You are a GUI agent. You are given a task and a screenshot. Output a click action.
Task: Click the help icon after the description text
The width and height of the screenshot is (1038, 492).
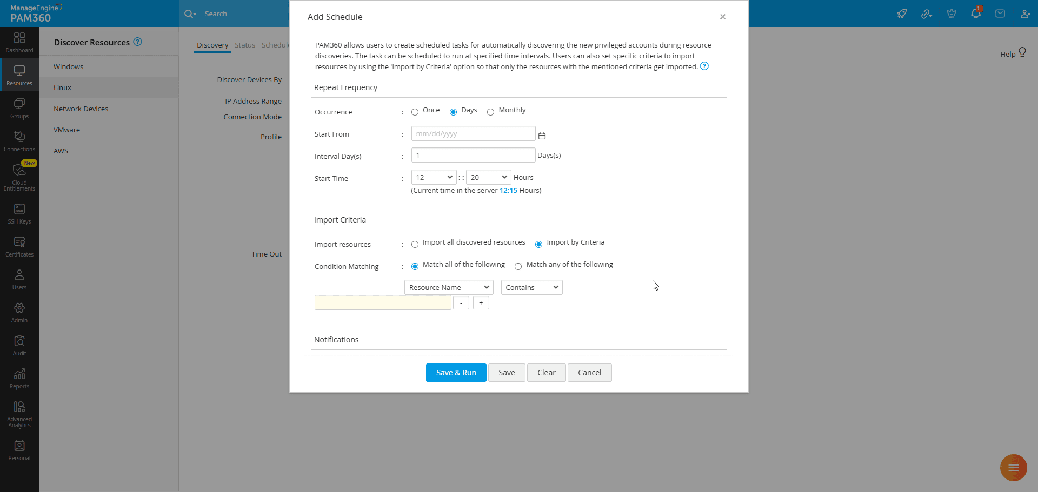704,66
